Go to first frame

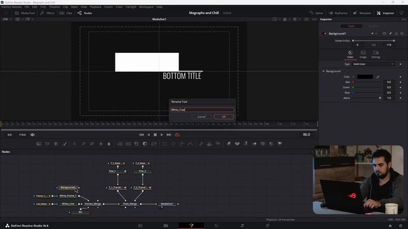142,135
